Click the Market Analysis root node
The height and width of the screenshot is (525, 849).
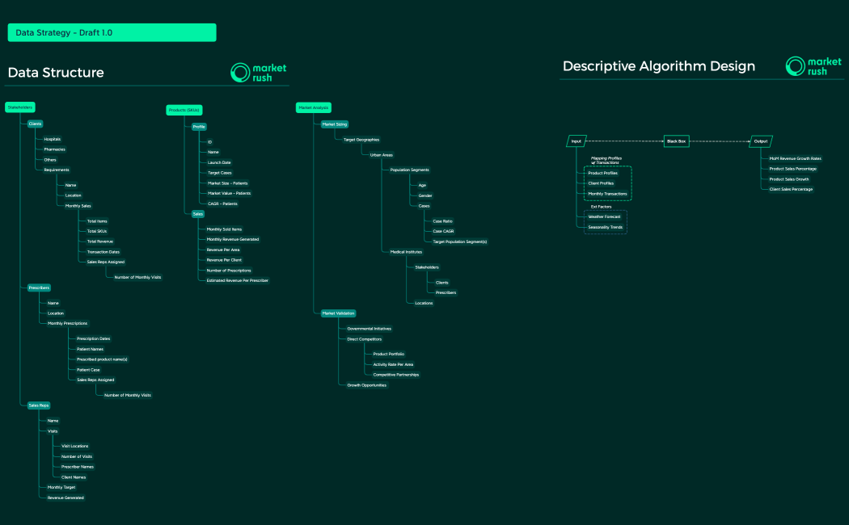point(314,107)
